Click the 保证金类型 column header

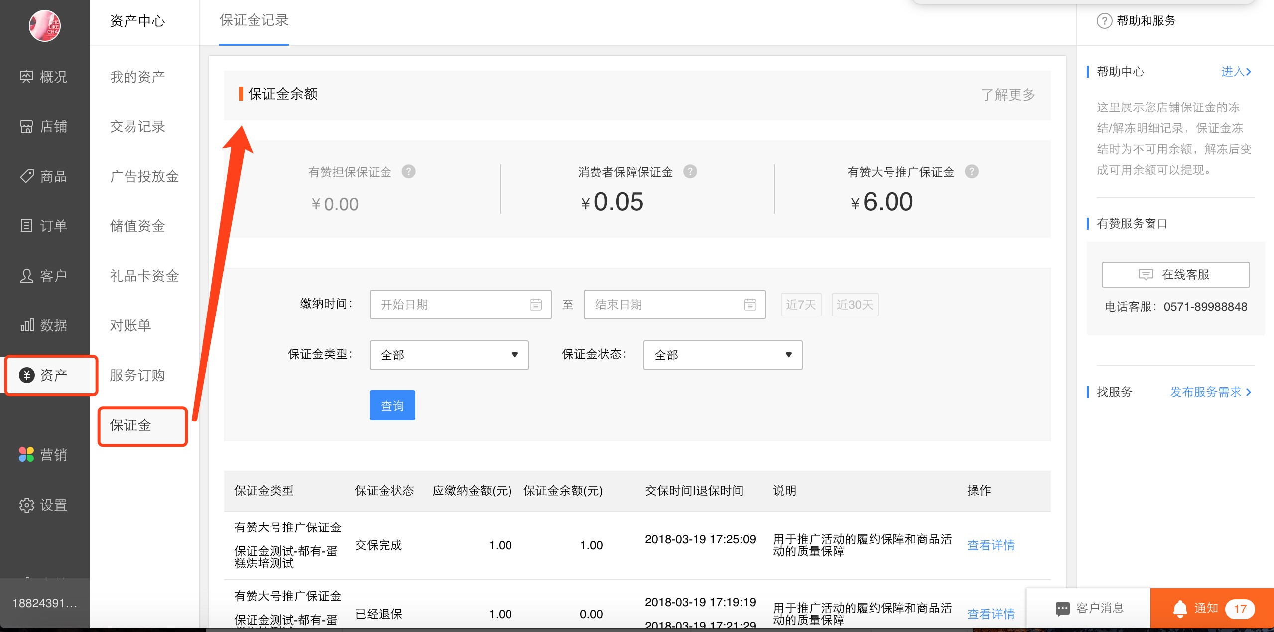click(x=264, y=491)
